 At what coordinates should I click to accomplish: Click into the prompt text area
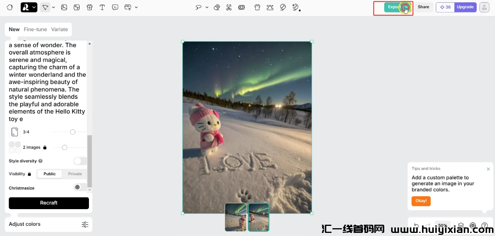coord(47,82)
